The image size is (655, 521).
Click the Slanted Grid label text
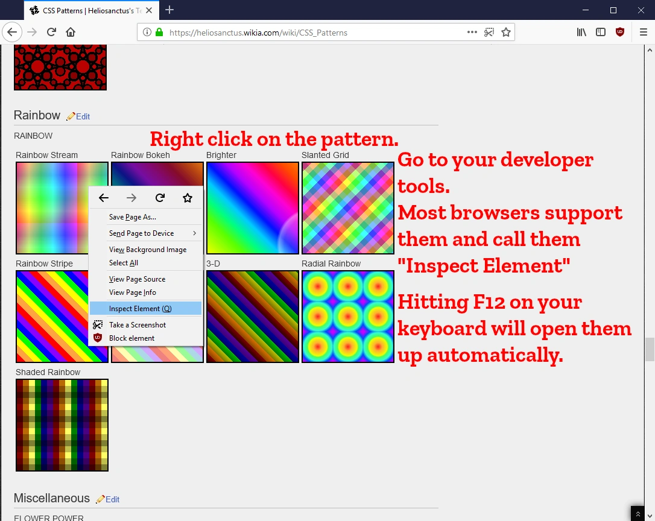(x=326, y=155)
